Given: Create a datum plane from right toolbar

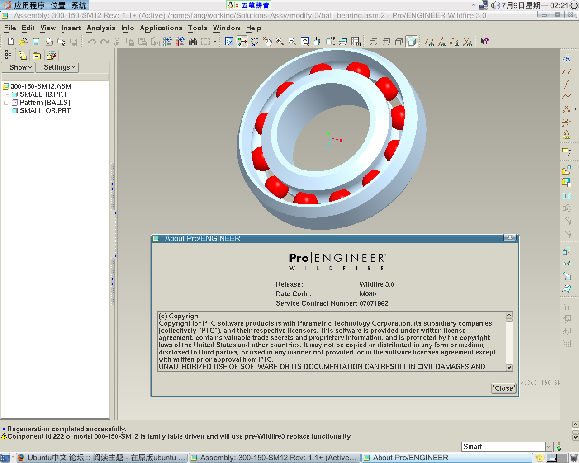Looking at the screenshot, I should click(x=566, y=71).
